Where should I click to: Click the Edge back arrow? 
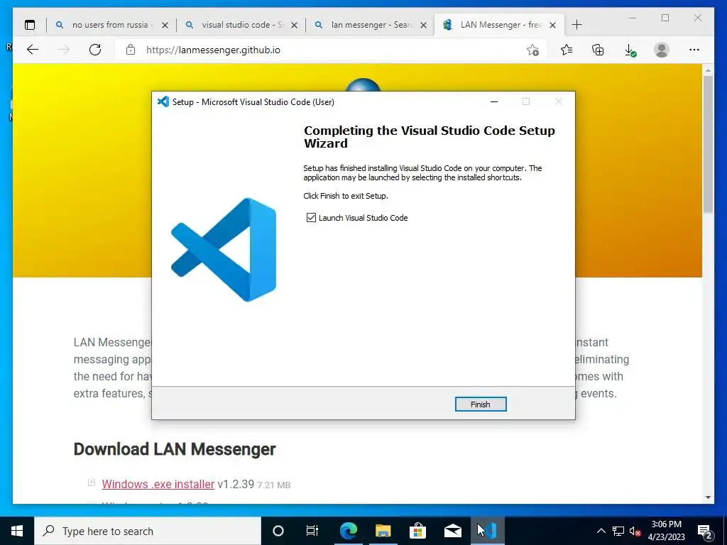tap(33, 50)
